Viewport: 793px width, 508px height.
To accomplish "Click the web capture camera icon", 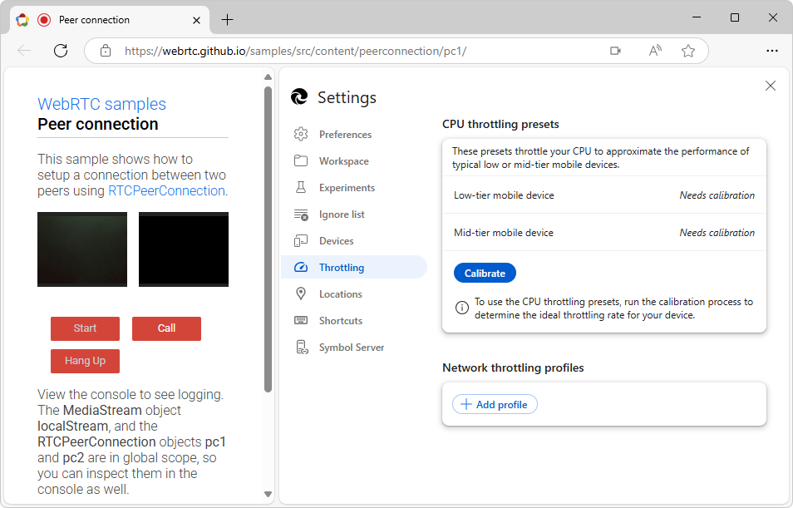I will [x=615, y=51].
